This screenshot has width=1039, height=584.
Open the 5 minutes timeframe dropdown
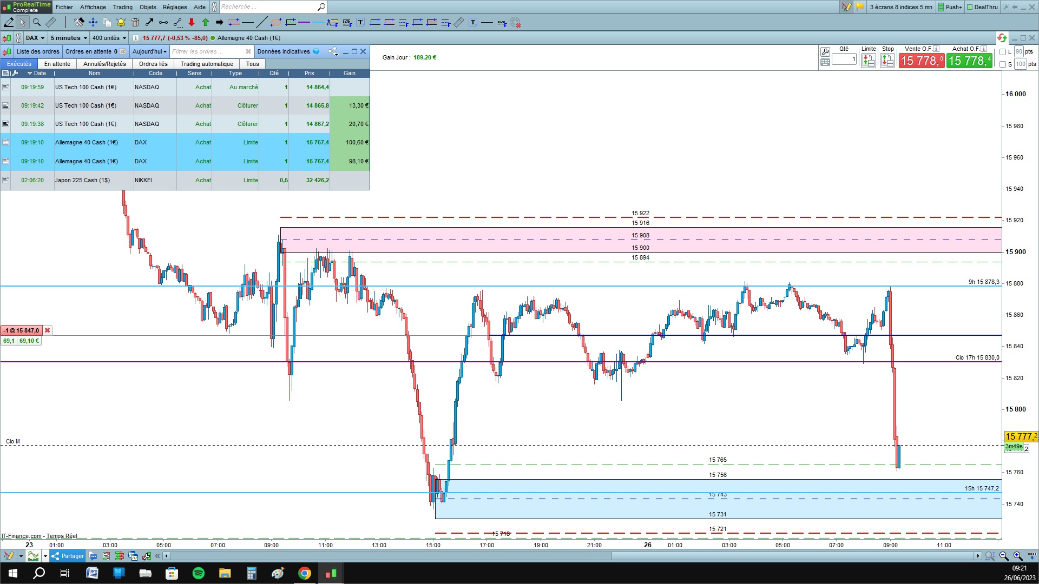pyautogui.click(x=69, y=38)
